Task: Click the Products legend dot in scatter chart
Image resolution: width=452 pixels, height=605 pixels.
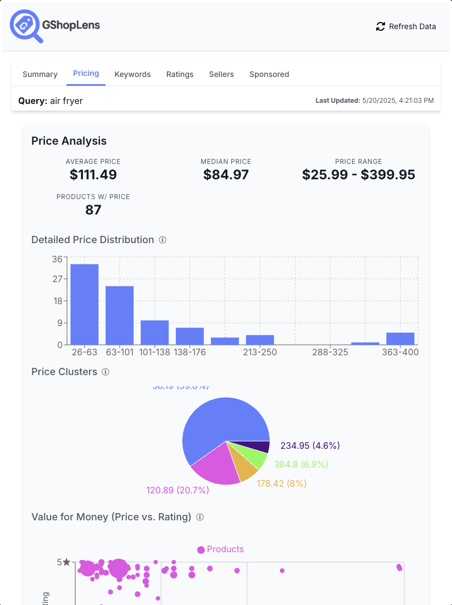Action: tap(201, 549)
